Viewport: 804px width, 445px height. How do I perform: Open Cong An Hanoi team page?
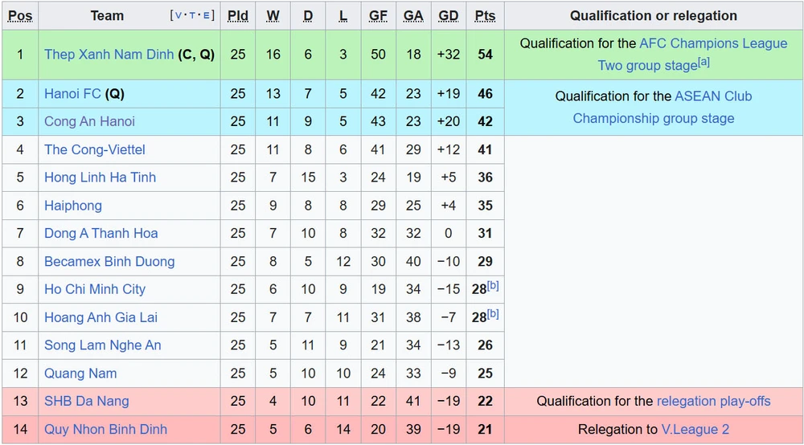pyautogui.click(x=89, y=121)
